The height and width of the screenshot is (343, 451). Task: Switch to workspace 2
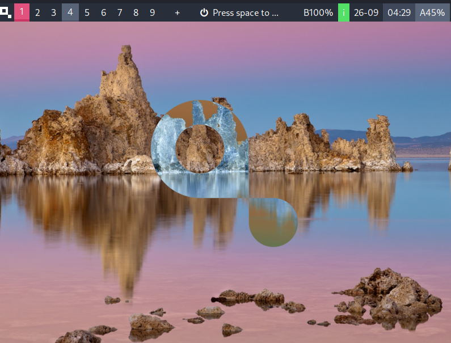tap(37, 12)
